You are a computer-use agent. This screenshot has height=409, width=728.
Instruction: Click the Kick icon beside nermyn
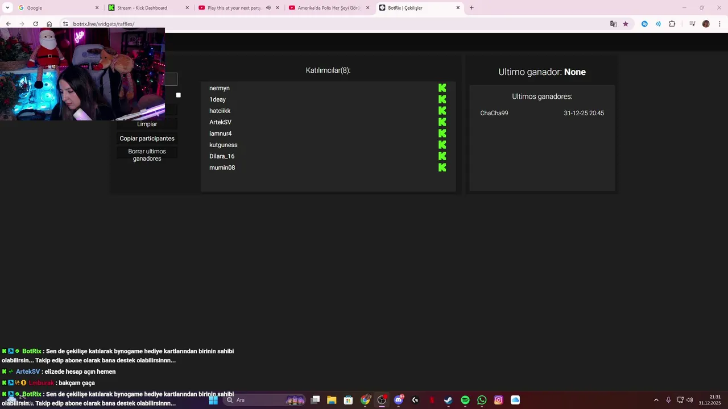coord(442,88)
